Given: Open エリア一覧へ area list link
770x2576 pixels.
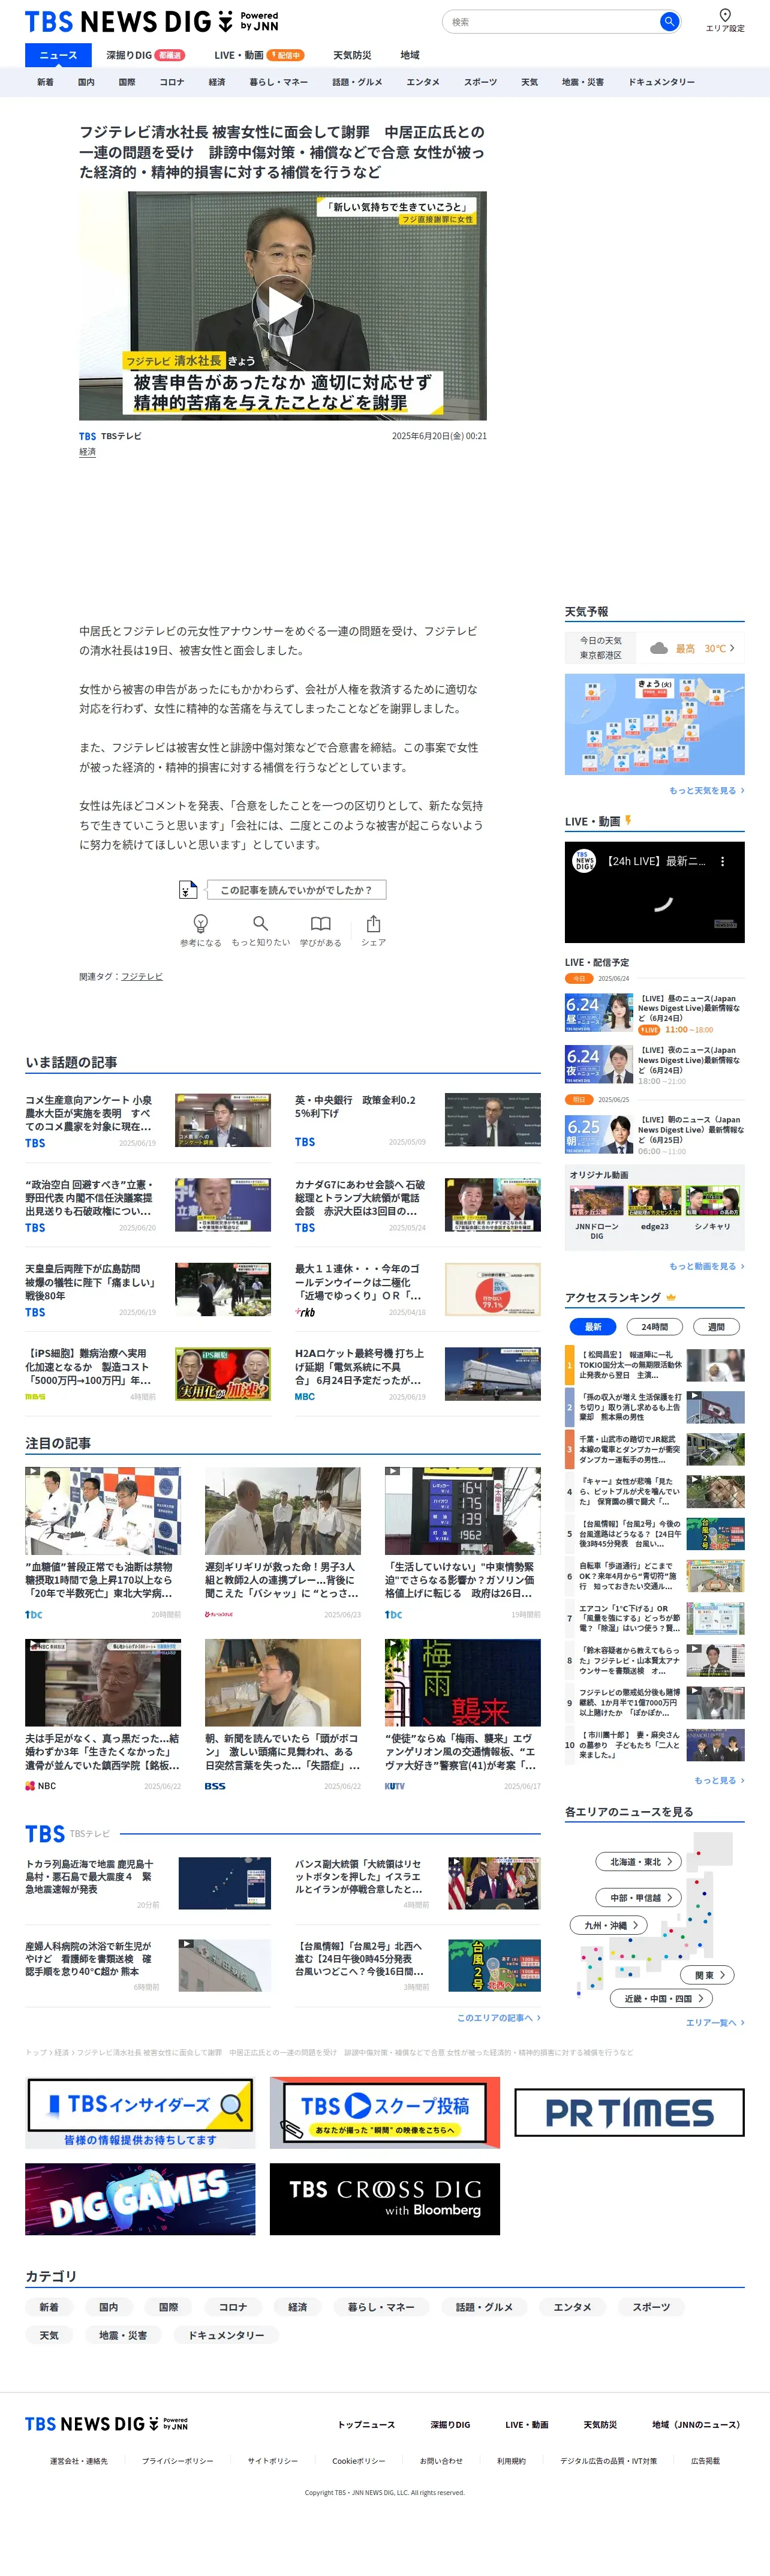Looking at the screenshot, I should (715, 2022).
